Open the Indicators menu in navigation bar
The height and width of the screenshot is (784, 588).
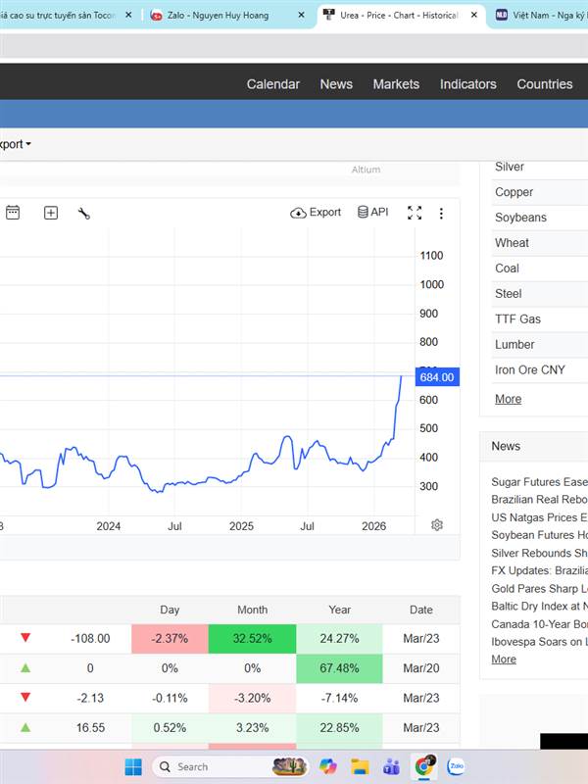(x=467, y=84)
